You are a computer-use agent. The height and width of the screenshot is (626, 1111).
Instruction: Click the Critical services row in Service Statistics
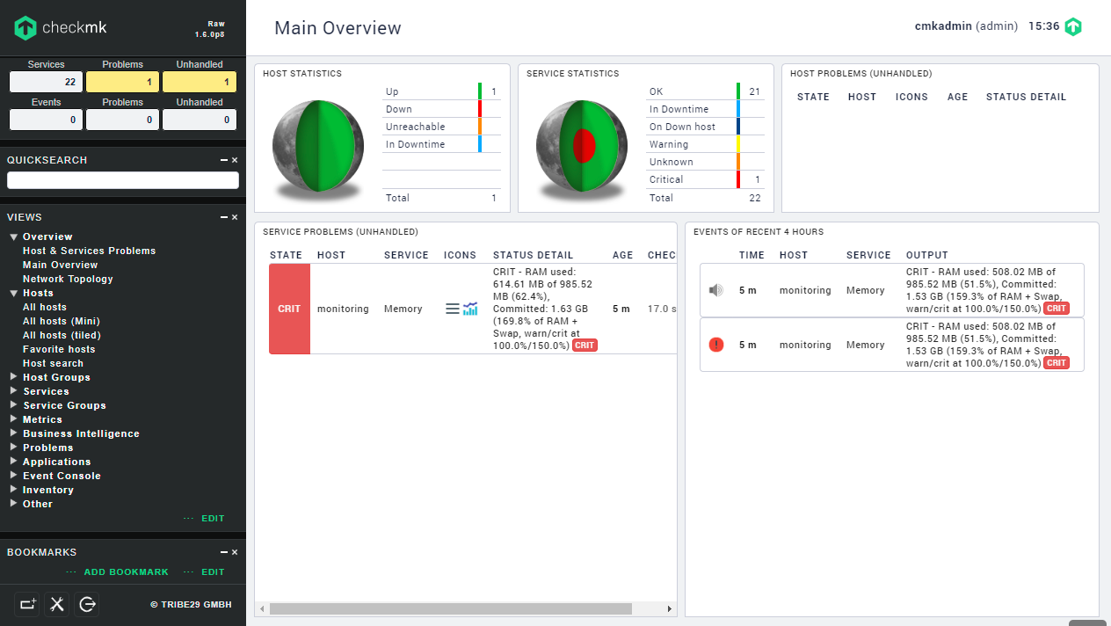click(705, 179)
